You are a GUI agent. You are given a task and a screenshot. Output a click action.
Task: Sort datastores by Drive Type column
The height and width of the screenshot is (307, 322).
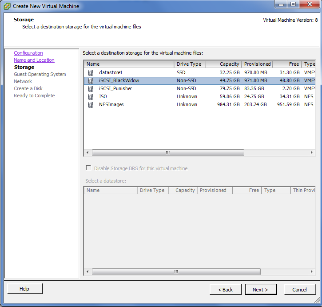coord(189,64)
